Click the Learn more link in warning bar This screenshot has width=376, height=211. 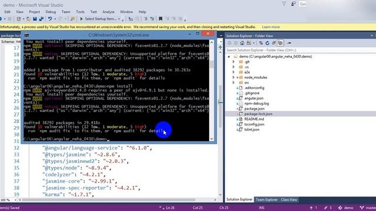(x=271, y=27)
